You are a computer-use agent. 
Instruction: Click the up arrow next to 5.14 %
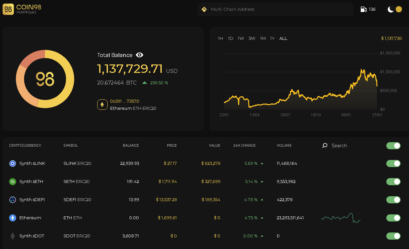tap(262, 182)
